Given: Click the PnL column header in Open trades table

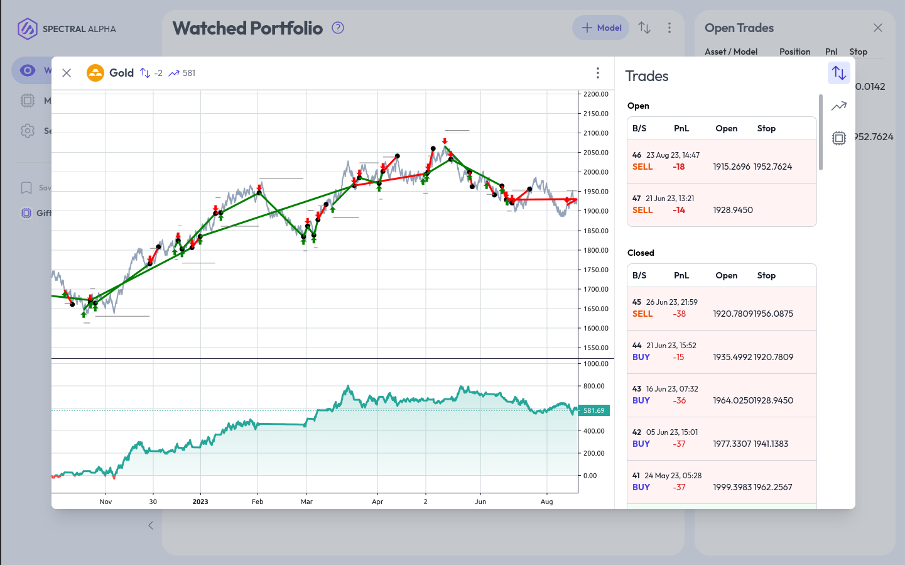Looking at the screenshot, I should tap(681, 128).
